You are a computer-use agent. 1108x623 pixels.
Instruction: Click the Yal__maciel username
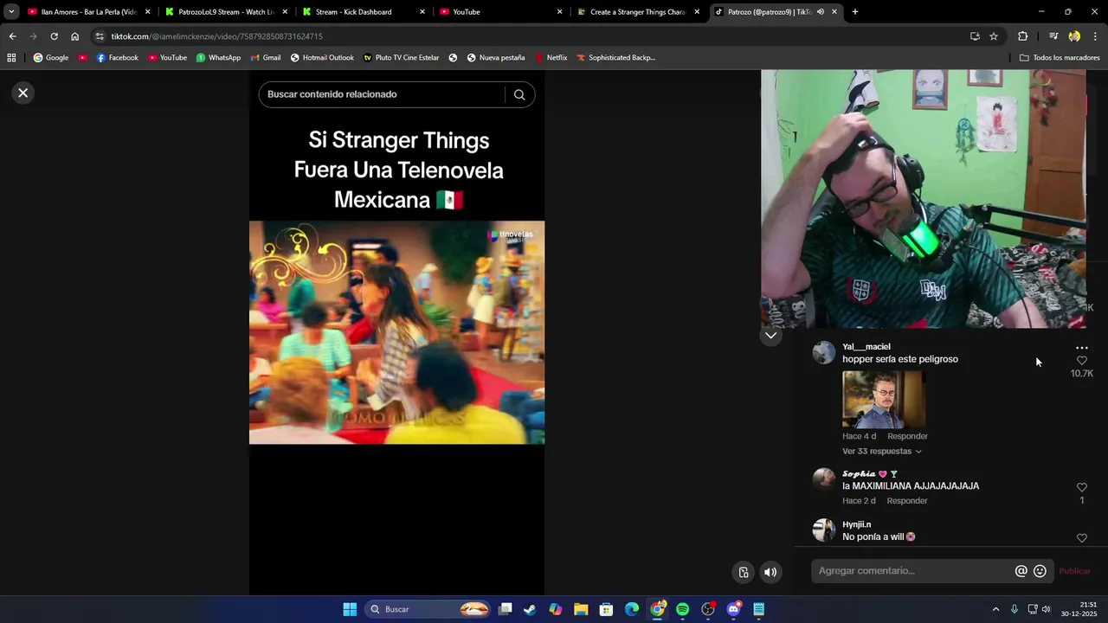866,347
